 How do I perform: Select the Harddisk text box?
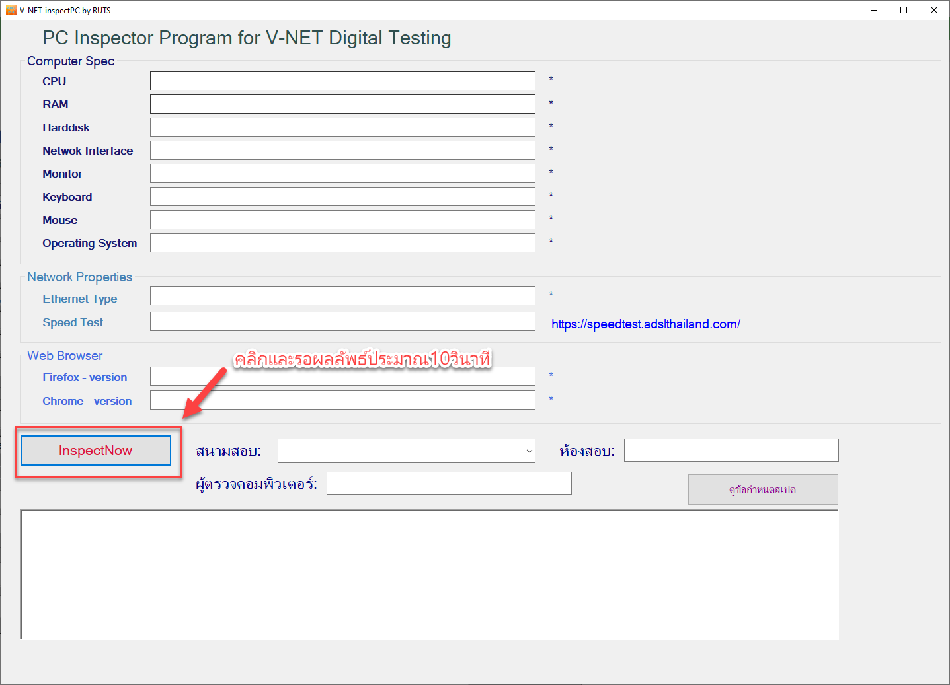tap(342, 126)
